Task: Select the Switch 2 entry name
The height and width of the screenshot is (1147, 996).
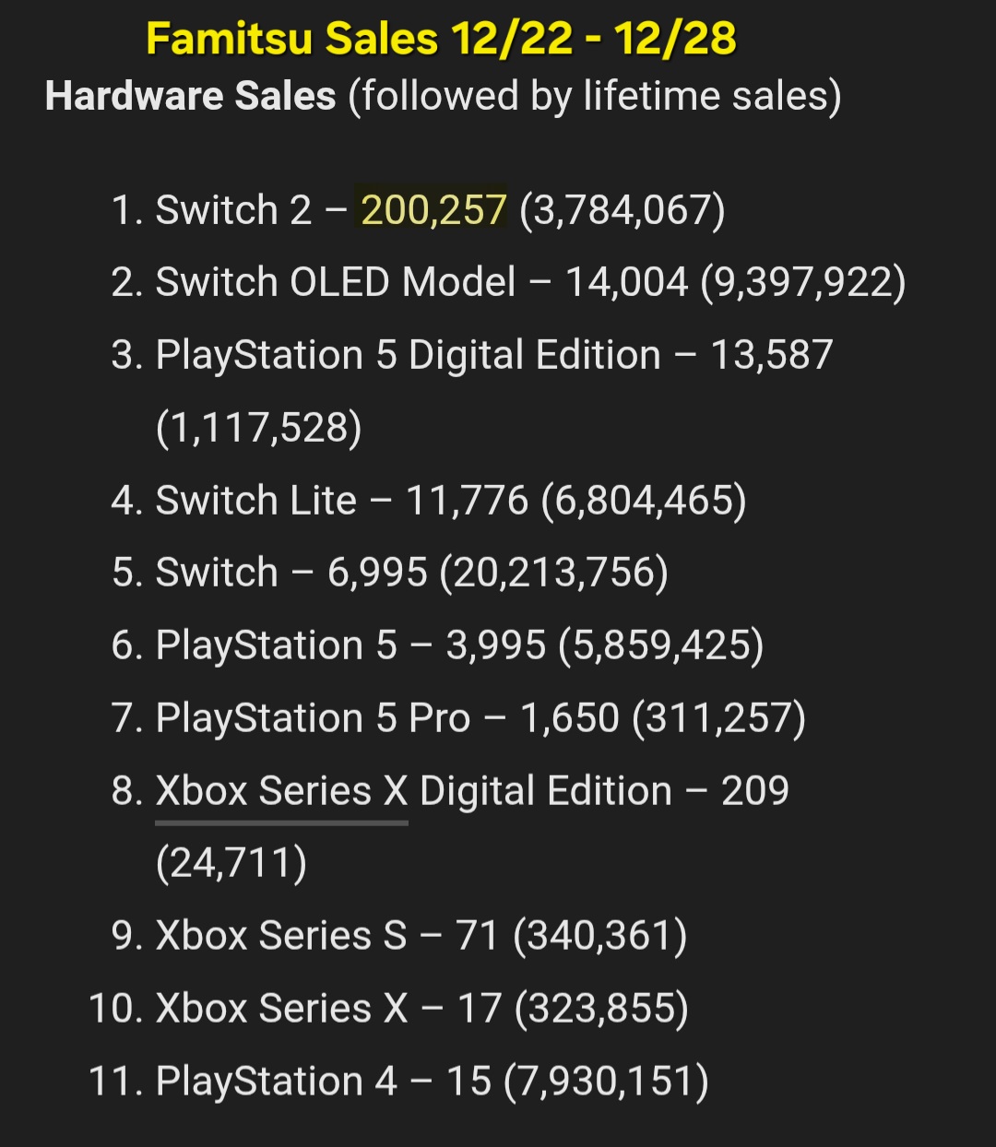Action: pyautogui.click(x=233, y=210)
